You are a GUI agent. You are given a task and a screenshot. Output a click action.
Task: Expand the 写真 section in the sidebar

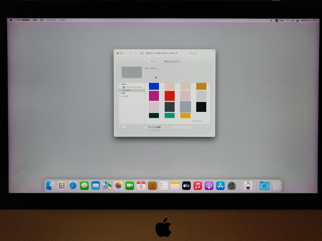(x=119, y=93)
